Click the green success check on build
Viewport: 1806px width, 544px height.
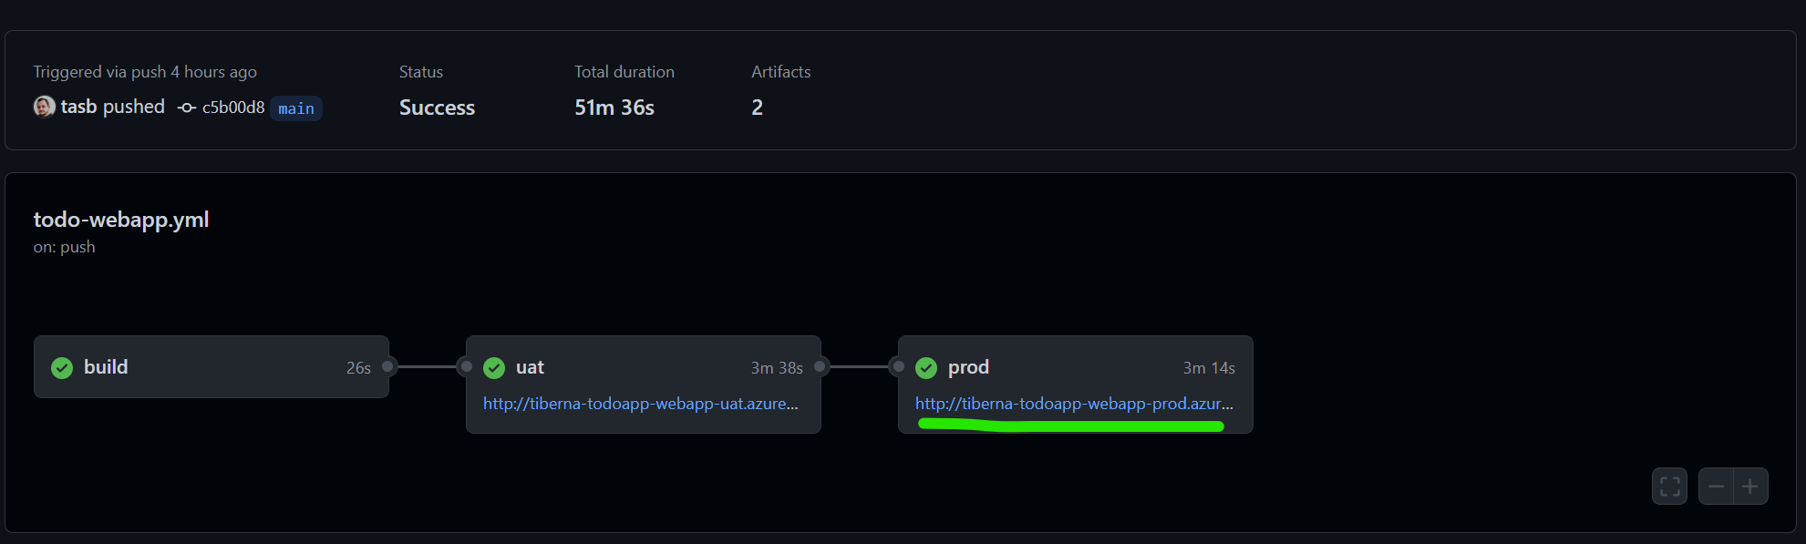pyautogui.click(x=62, y=367)
